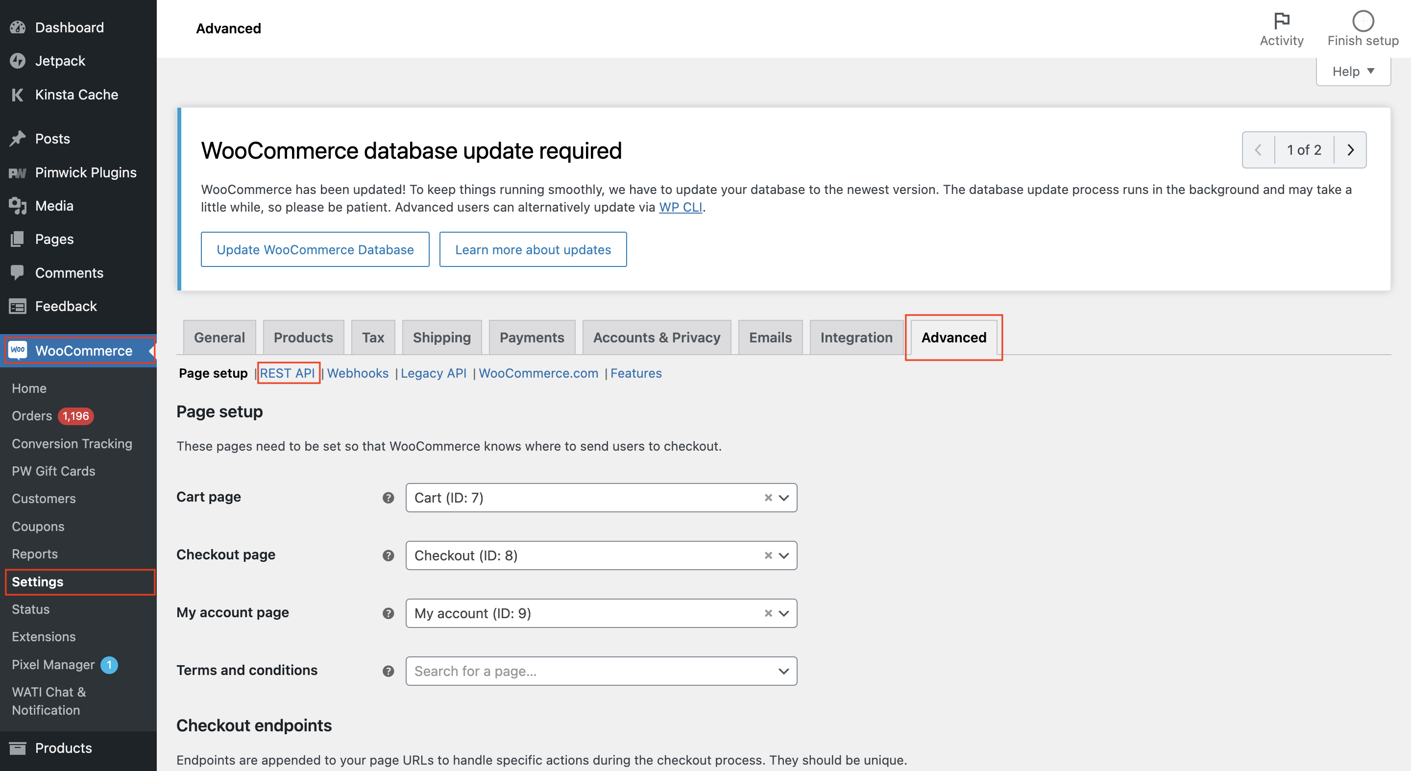Viewport: 1411px width, 771px height.
Task: Click the Media library icon
Action: click(18, 206)
